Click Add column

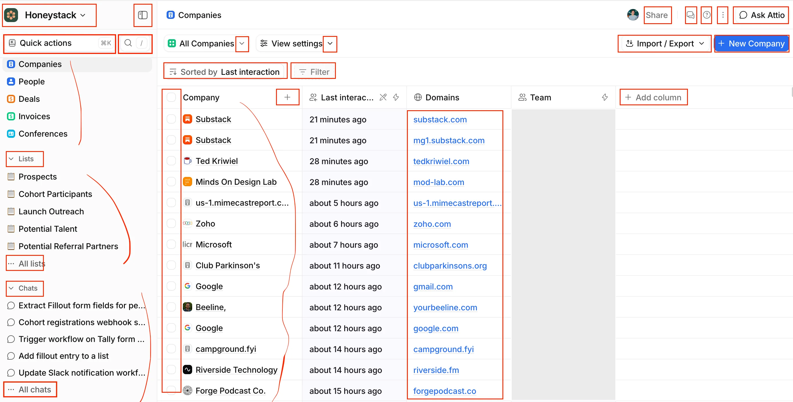[653, 97]
